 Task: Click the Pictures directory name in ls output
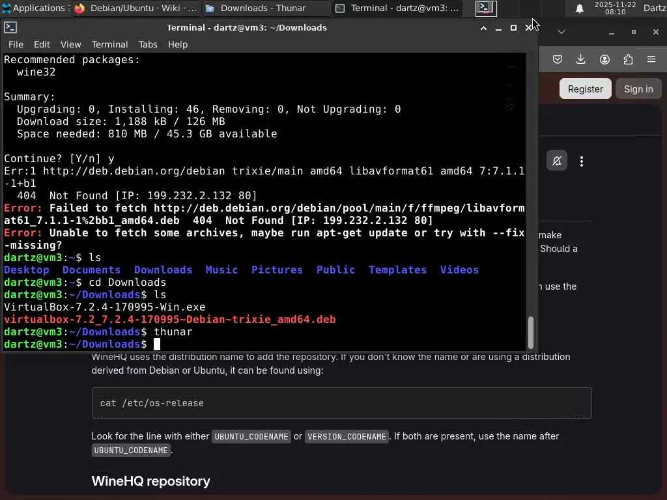pyautogui.click(x=277, y=270)
